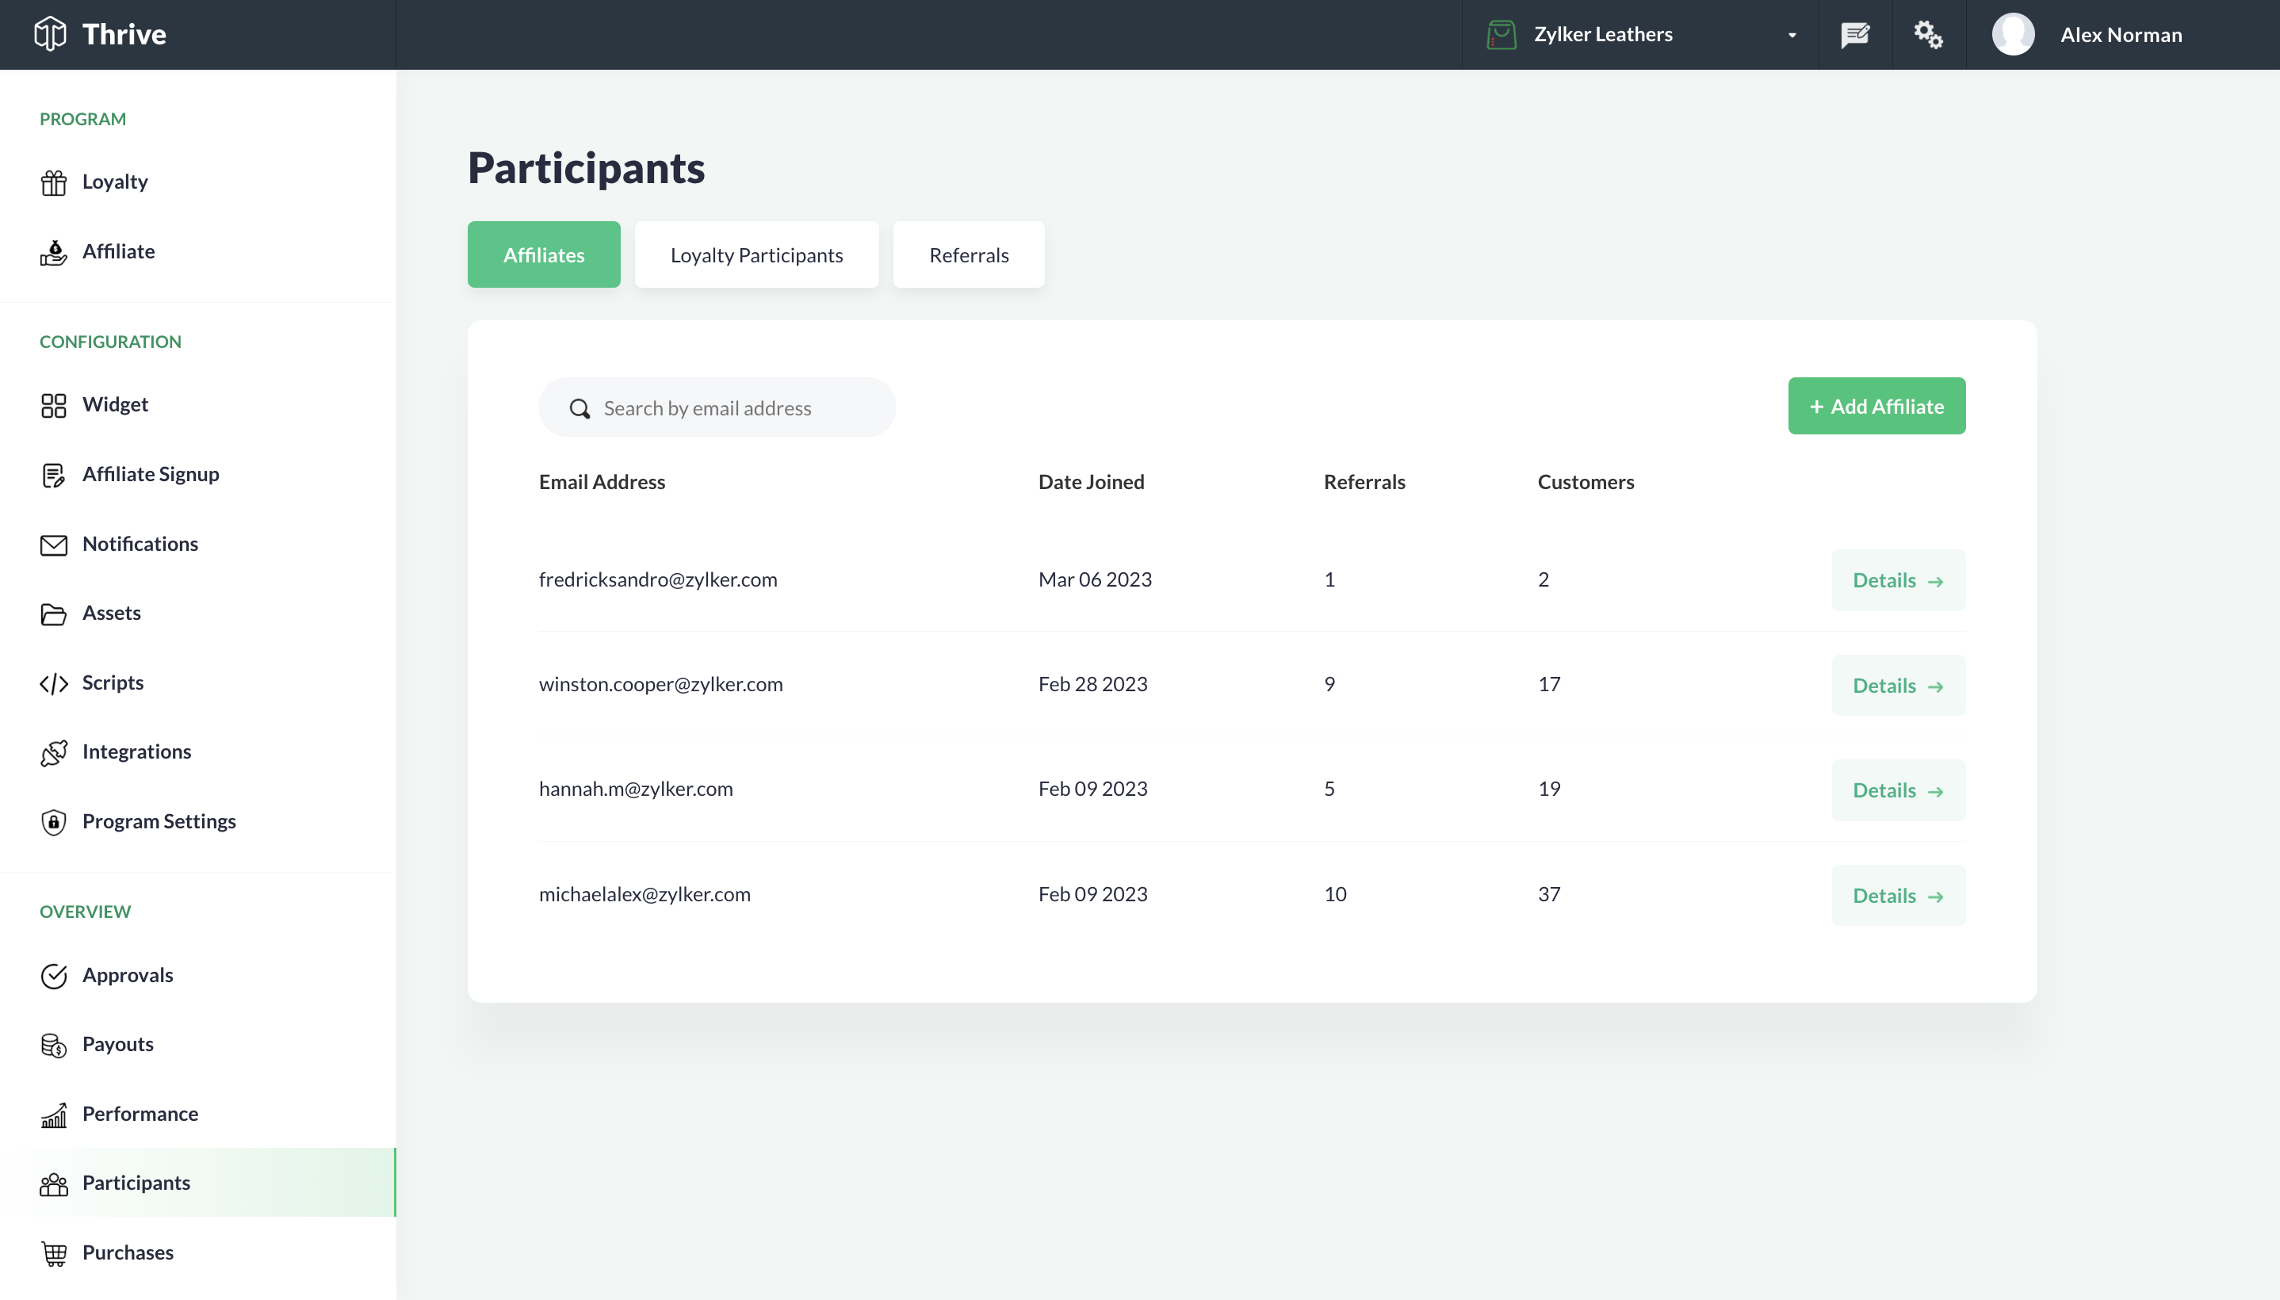Switch to the Referrals tab
Viewport: 2280px width, 1300px height.
(968, 254)
